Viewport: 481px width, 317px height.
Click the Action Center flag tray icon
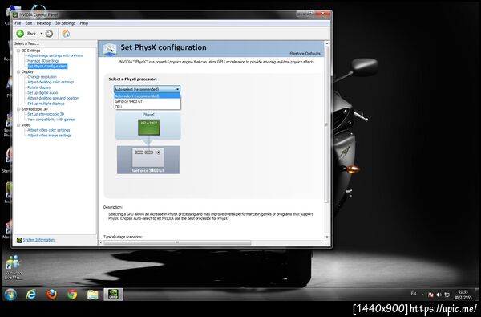pos(430,295)
